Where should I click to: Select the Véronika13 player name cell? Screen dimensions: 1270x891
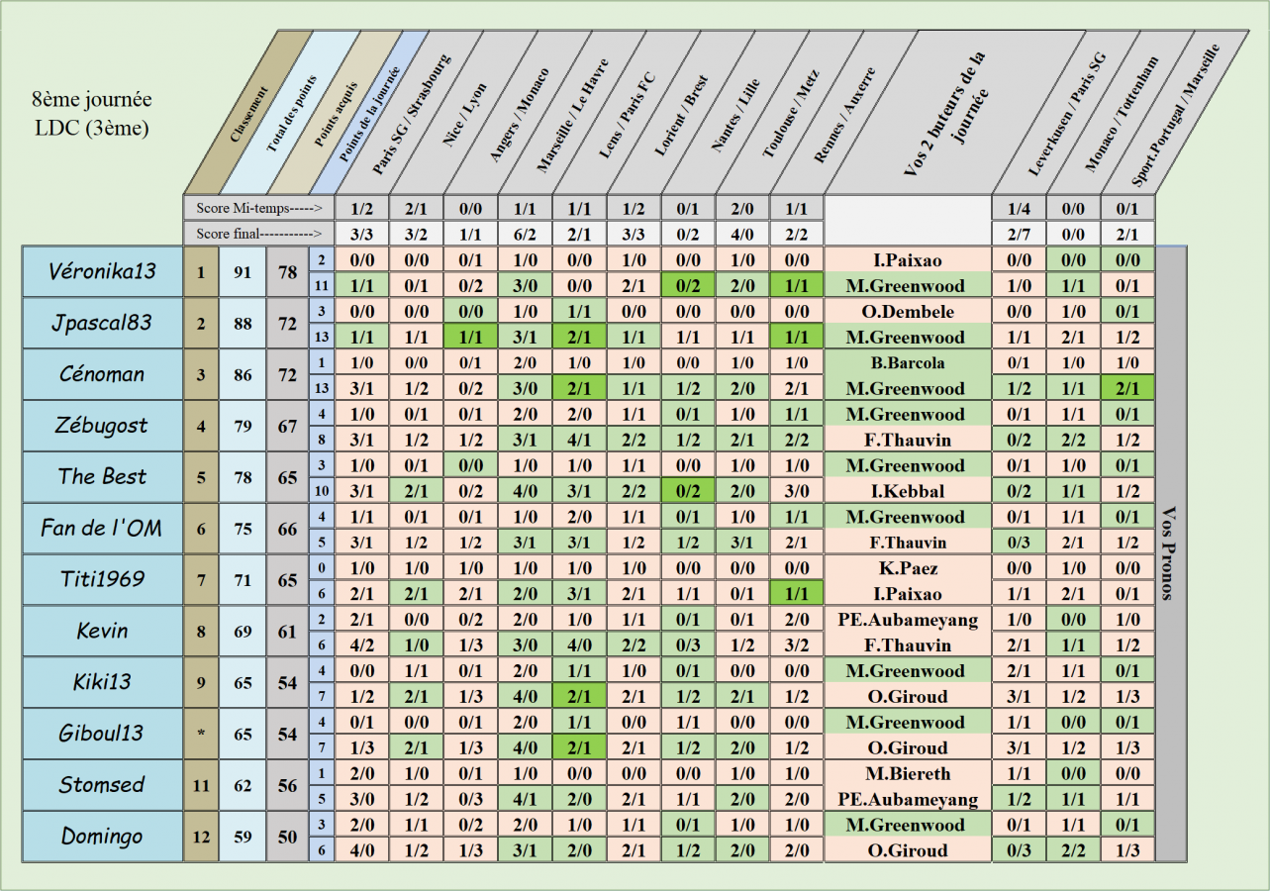[102, 271]
